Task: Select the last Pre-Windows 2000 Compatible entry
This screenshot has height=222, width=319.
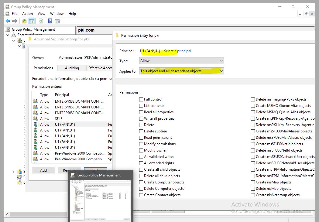Action: 72,159
